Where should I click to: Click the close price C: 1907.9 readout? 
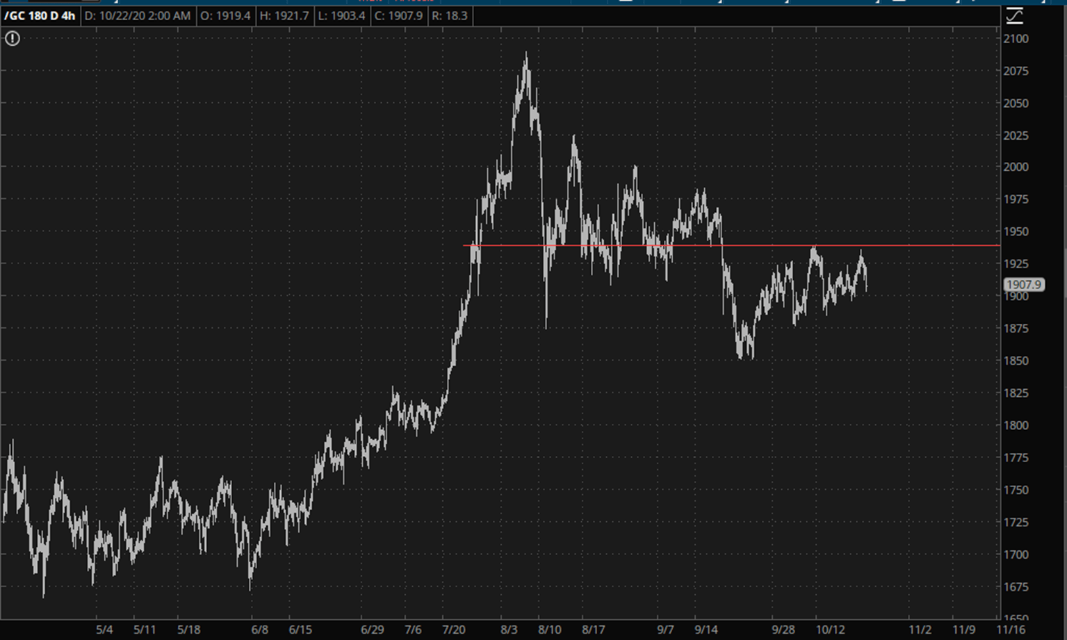398,15
